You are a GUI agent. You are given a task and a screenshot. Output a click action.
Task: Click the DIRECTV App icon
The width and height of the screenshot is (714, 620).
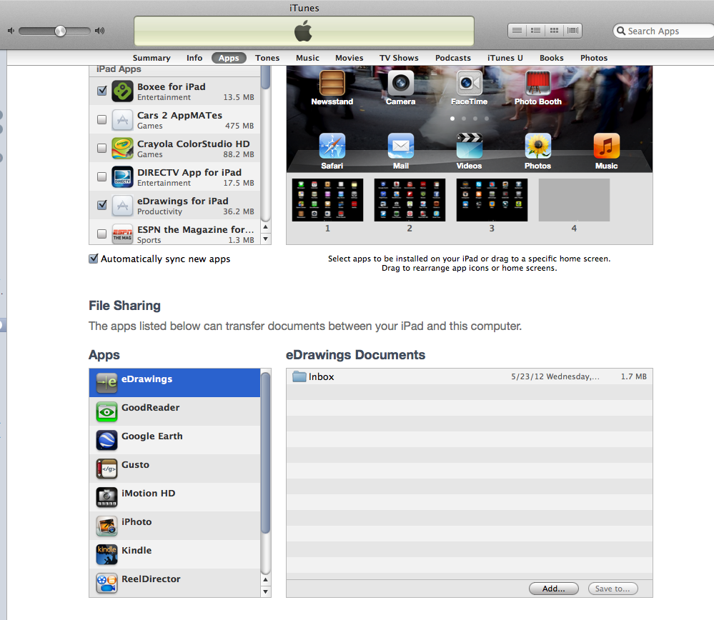coord(122,177)
